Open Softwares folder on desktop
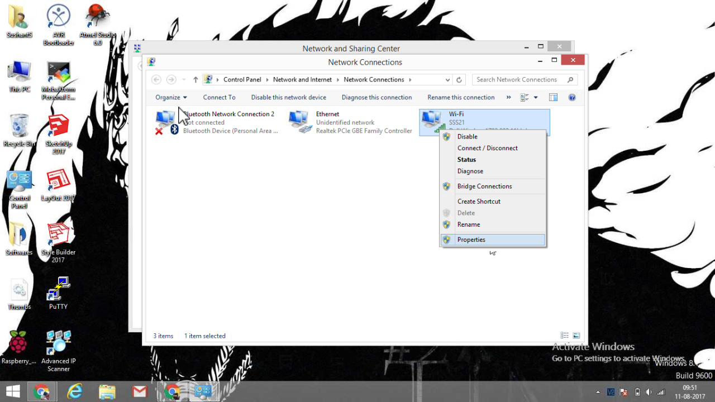This screenshot has height=402, width=715. [x=19, y=239]
